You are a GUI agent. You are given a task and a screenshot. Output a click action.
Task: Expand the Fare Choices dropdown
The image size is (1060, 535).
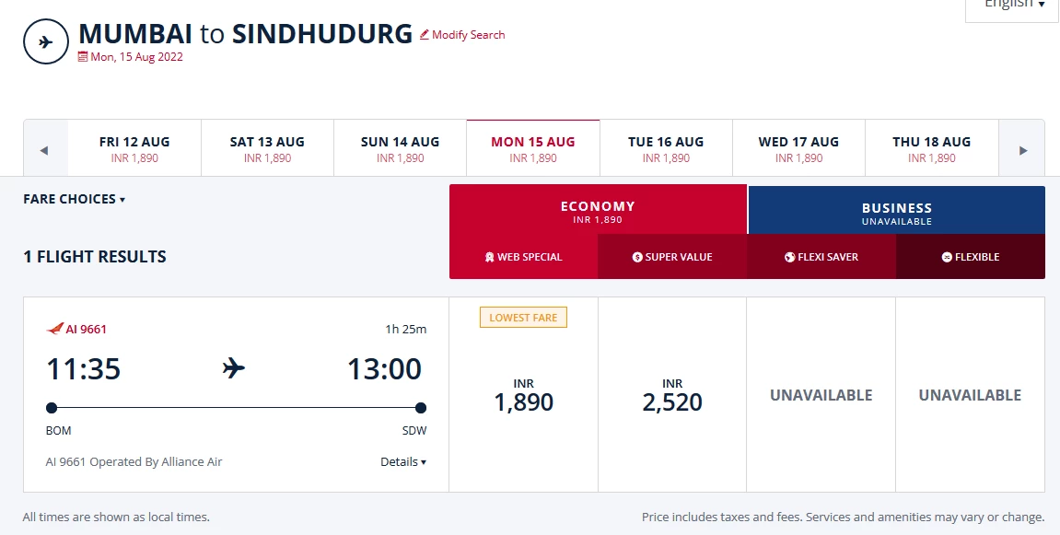pos(75,199)
